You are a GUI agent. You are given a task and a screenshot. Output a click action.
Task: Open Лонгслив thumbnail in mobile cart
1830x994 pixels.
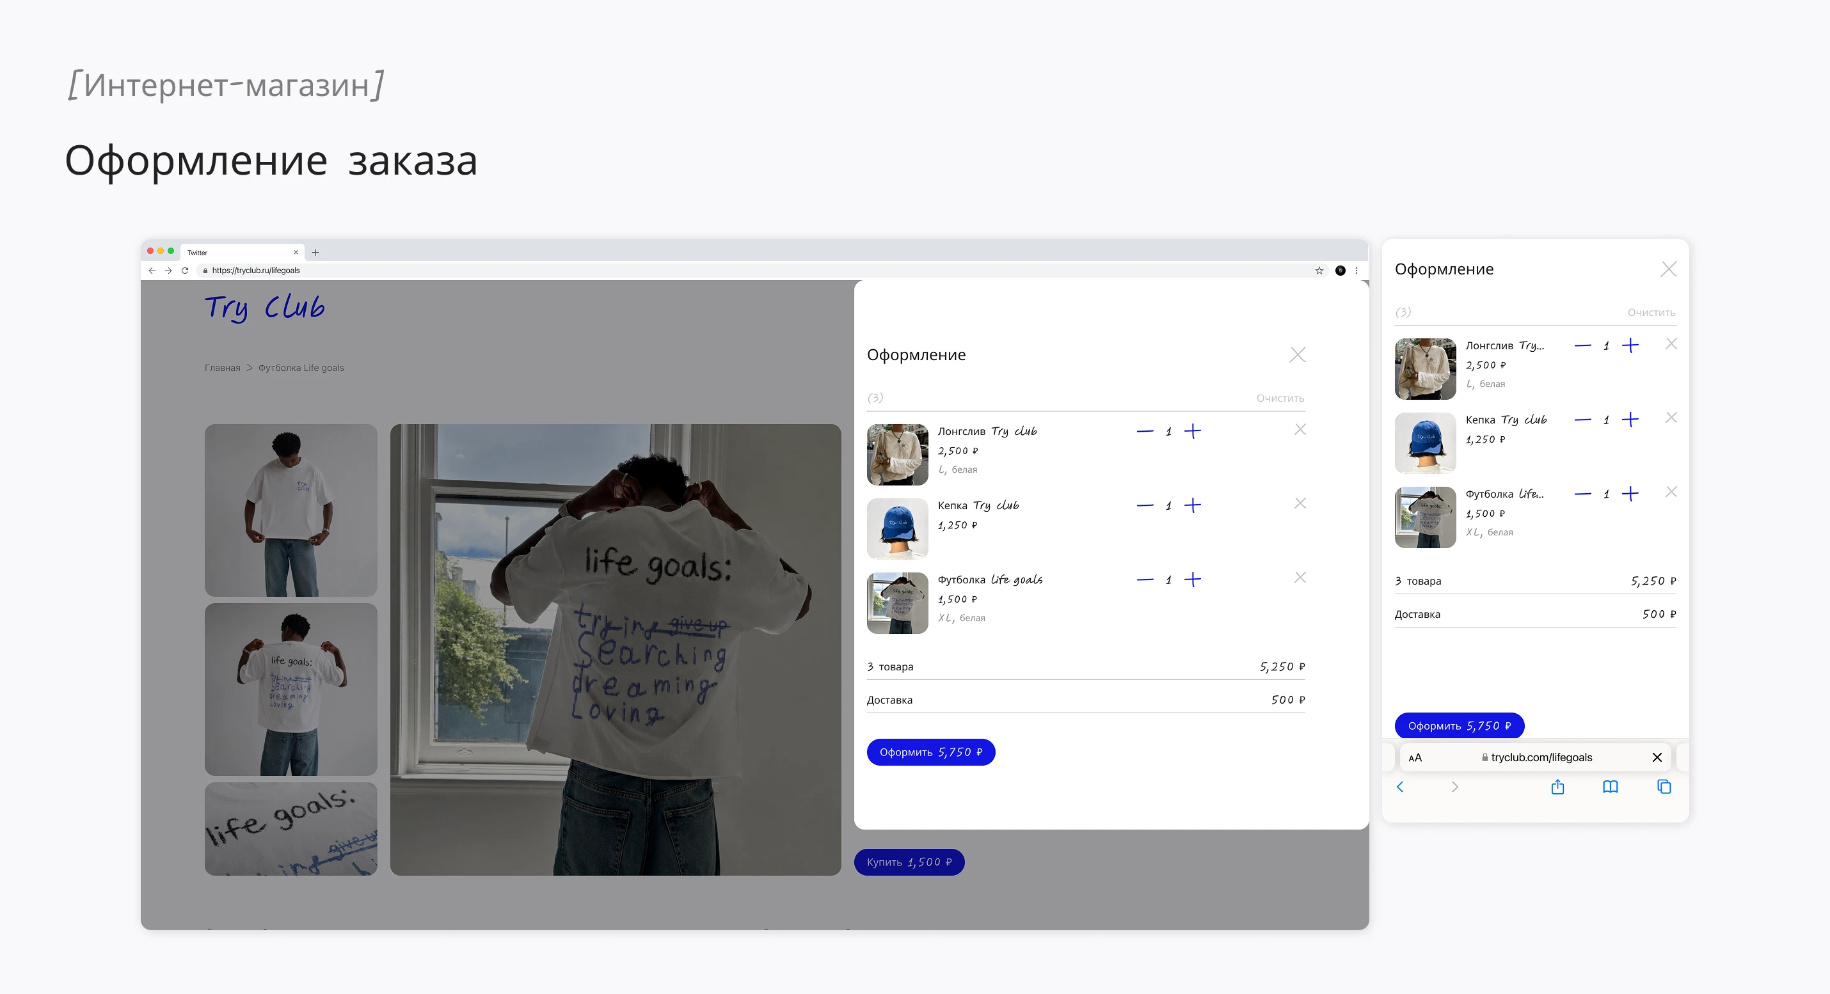click(1425, 368)
